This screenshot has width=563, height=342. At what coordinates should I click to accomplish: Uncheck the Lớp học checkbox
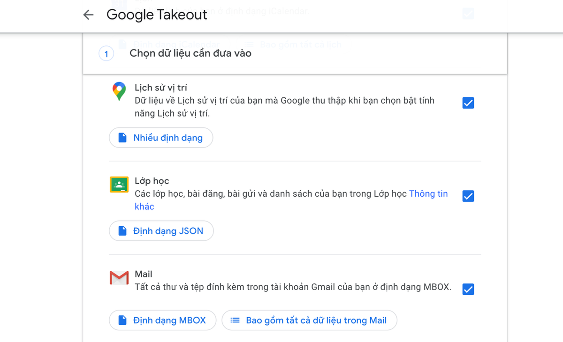click(468, 196)
